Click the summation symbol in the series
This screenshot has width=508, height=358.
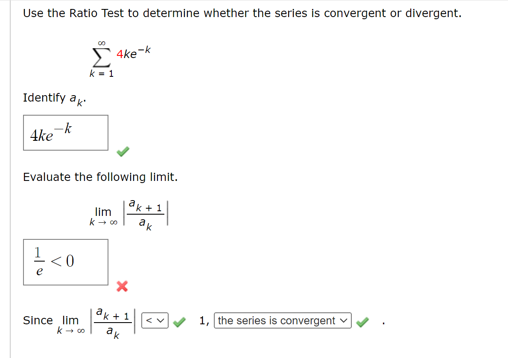[101, 56]
